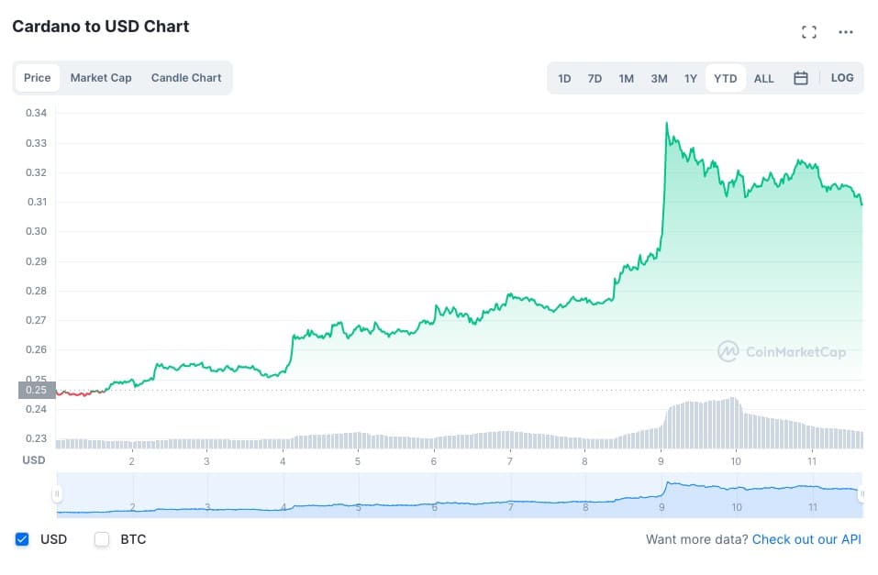Select the ALL time range
Screen dimensions: 878x575
[763, 78]
